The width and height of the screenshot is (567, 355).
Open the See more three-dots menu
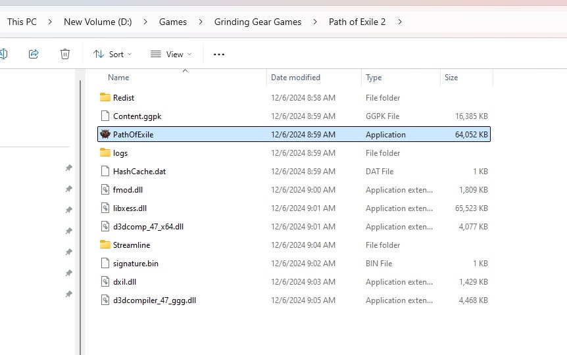(x=219, y=54)
